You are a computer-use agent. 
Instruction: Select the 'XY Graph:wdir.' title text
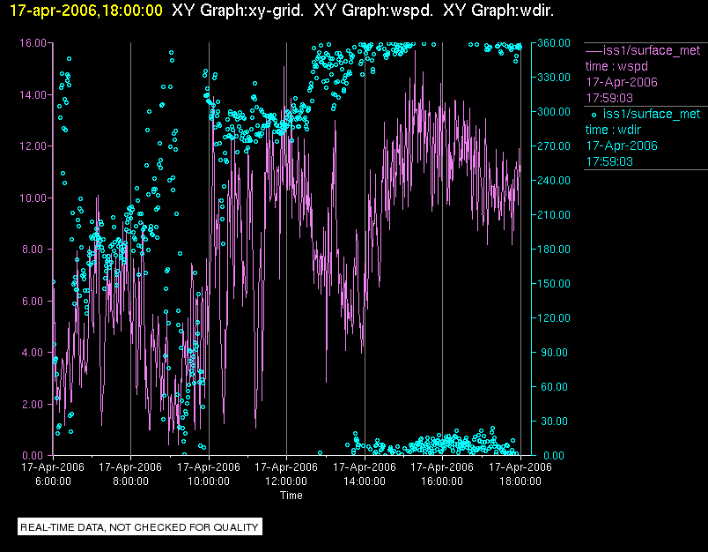coord(498,10)
